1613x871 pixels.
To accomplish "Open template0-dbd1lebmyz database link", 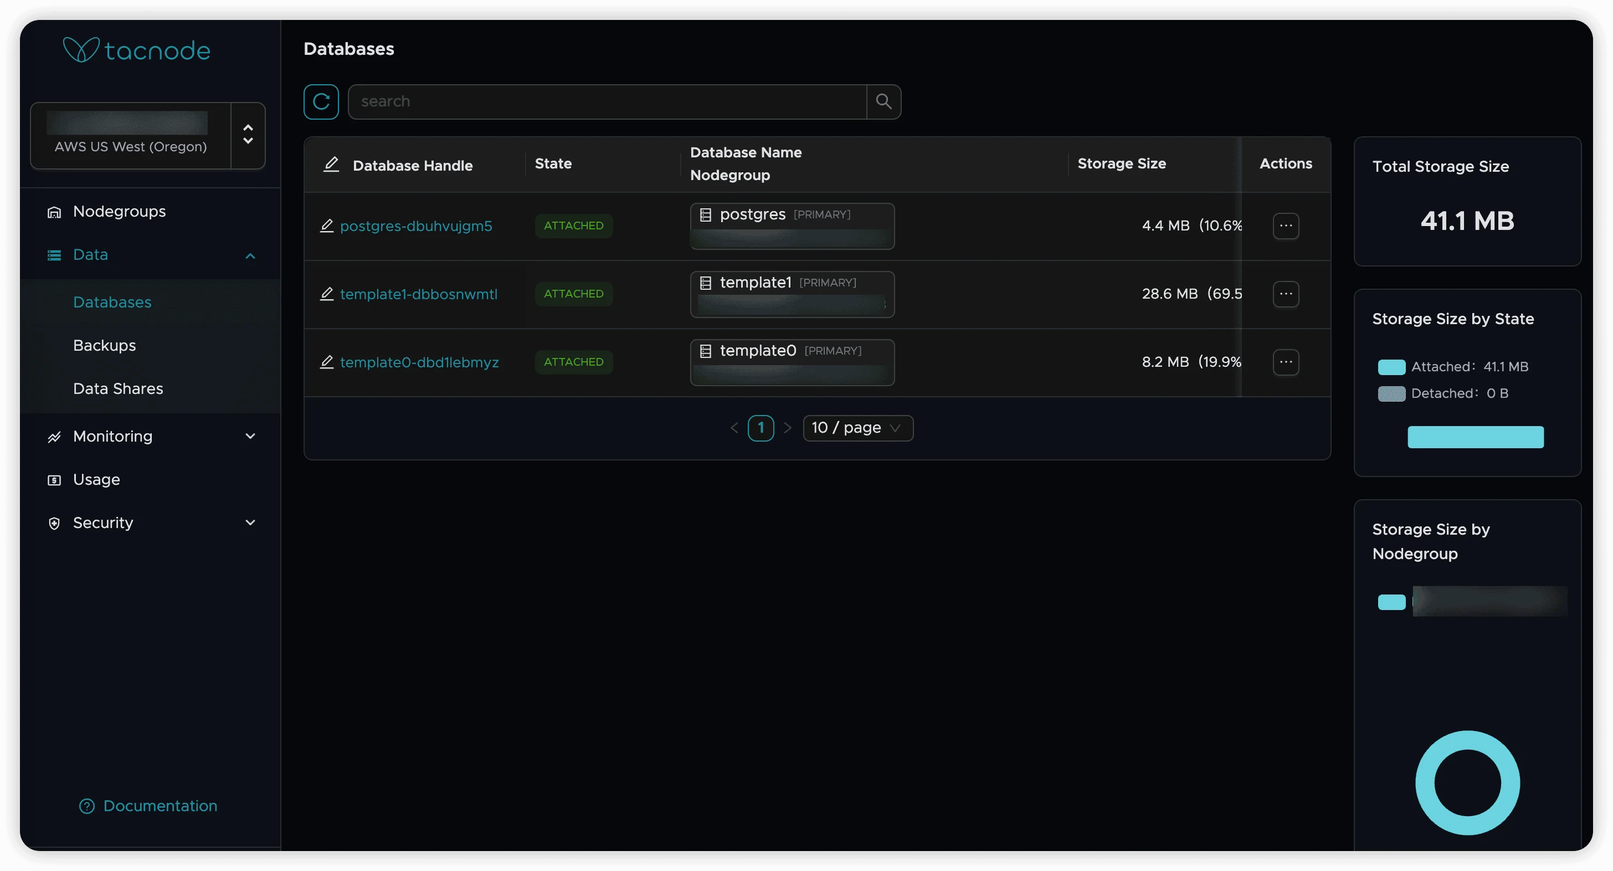I will click(419, 362).
